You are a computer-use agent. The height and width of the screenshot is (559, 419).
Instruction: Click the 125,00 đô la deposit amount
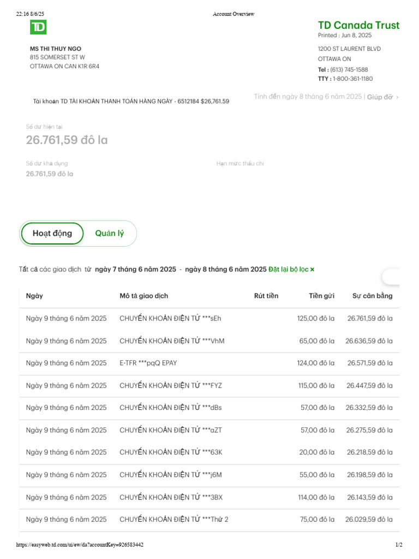[x=316, y=319]
